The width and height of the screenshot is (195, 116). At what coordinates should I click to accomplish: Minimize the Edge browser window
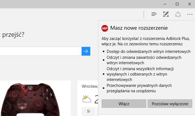[x=165, y=4]
